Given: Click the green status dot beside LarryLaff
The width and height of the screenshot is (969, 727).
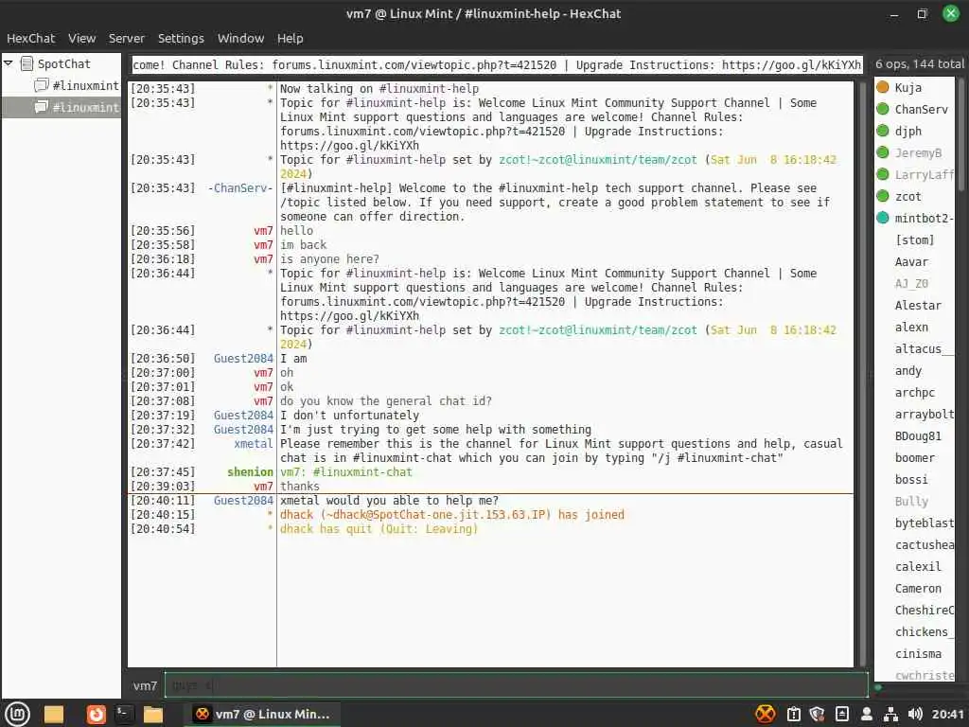Looking at the screenshot, I should [883, 174].
